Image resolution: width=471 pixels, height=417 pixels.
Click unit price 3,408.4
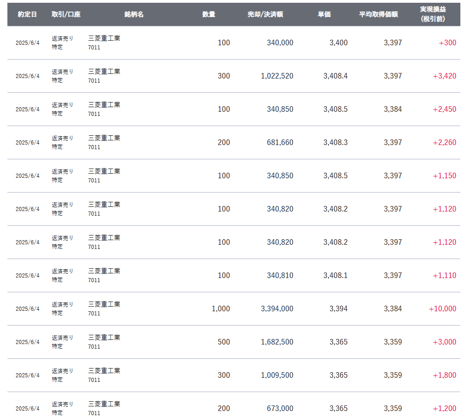(336, 76)
